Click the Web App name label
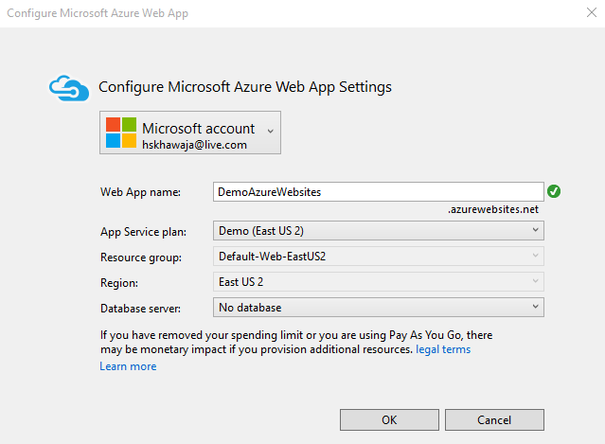 point(140,192)
